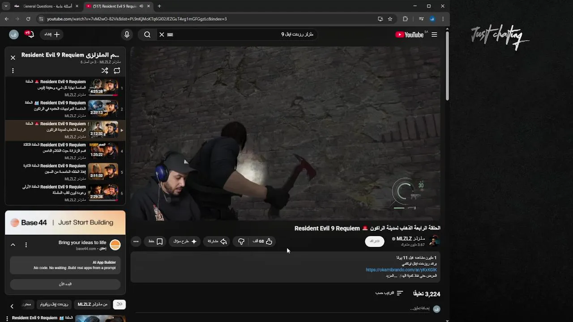Reload the YouTube page
Screen dimensions: 573x322
click(28, 19)
